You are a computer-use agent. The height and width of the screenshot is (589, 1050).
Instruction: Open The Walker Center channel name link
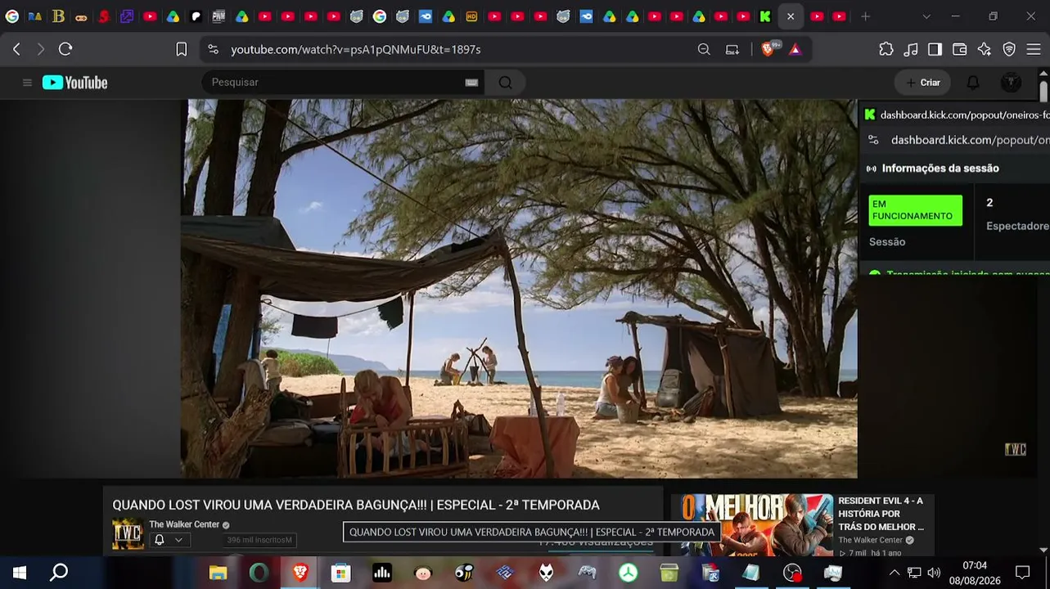(184, 524)
